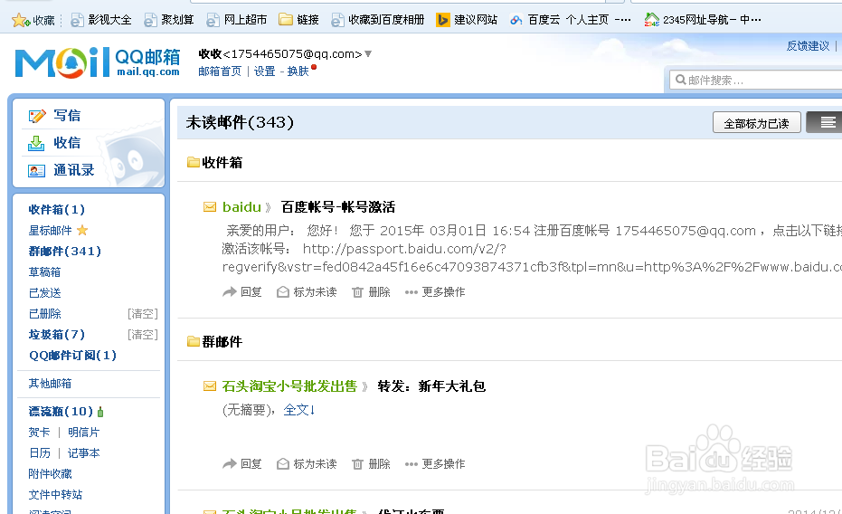842x514 pixels.
Task: Click the 写信 compose icon
Action: click(37, 116)
